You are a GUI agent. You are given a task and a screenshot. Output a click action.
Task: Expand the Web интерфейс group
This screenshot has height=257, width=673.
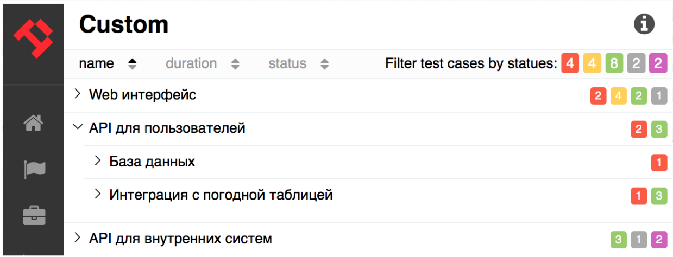[x=78, y=95]
